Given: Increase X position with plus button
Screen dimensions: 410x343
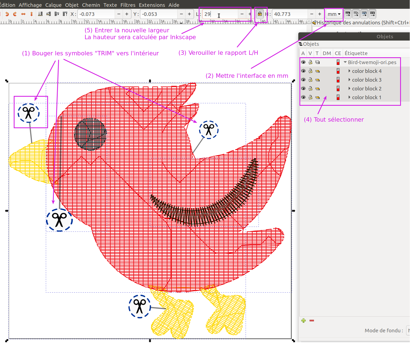Looking at the screenshot, I should click(127, 14).
